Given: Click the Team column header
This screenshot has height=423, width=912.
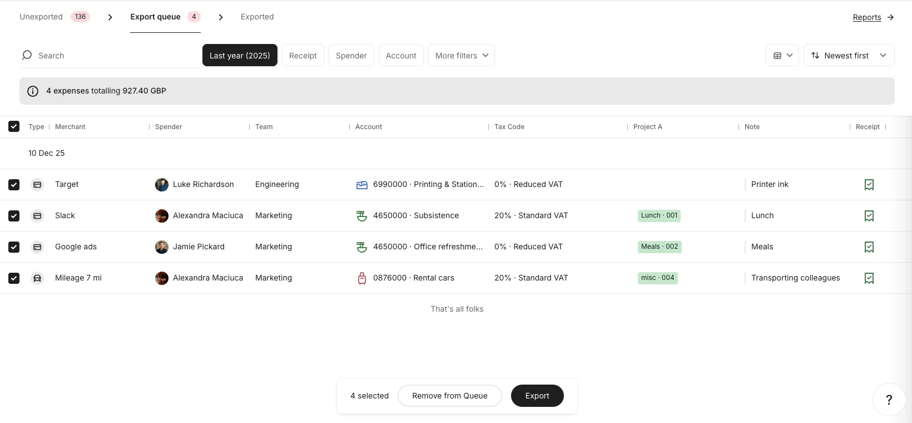Looking at the screenshot, I should 264,127.
